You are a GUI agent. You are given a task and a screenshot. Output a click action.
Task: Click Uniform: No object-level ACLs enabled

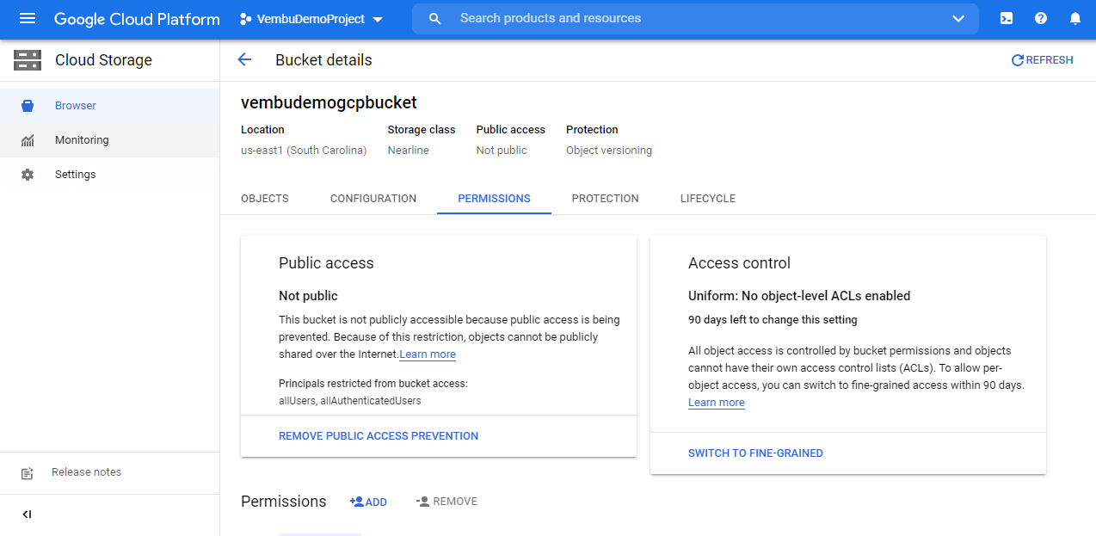coord(799,296)
